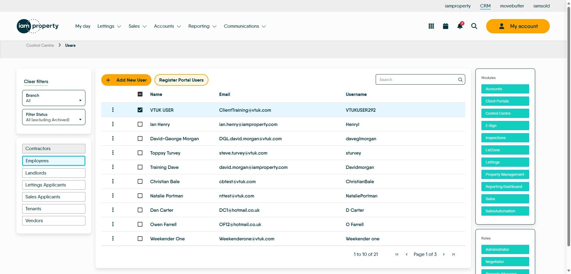
Task: Open the My day menu item
Action: [83, 26]
